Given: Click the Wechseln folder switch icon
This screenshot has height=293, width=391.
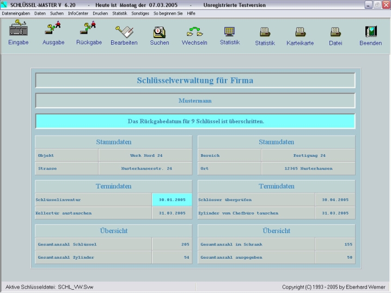Looking at the screenshot, I should coord(194,32).
